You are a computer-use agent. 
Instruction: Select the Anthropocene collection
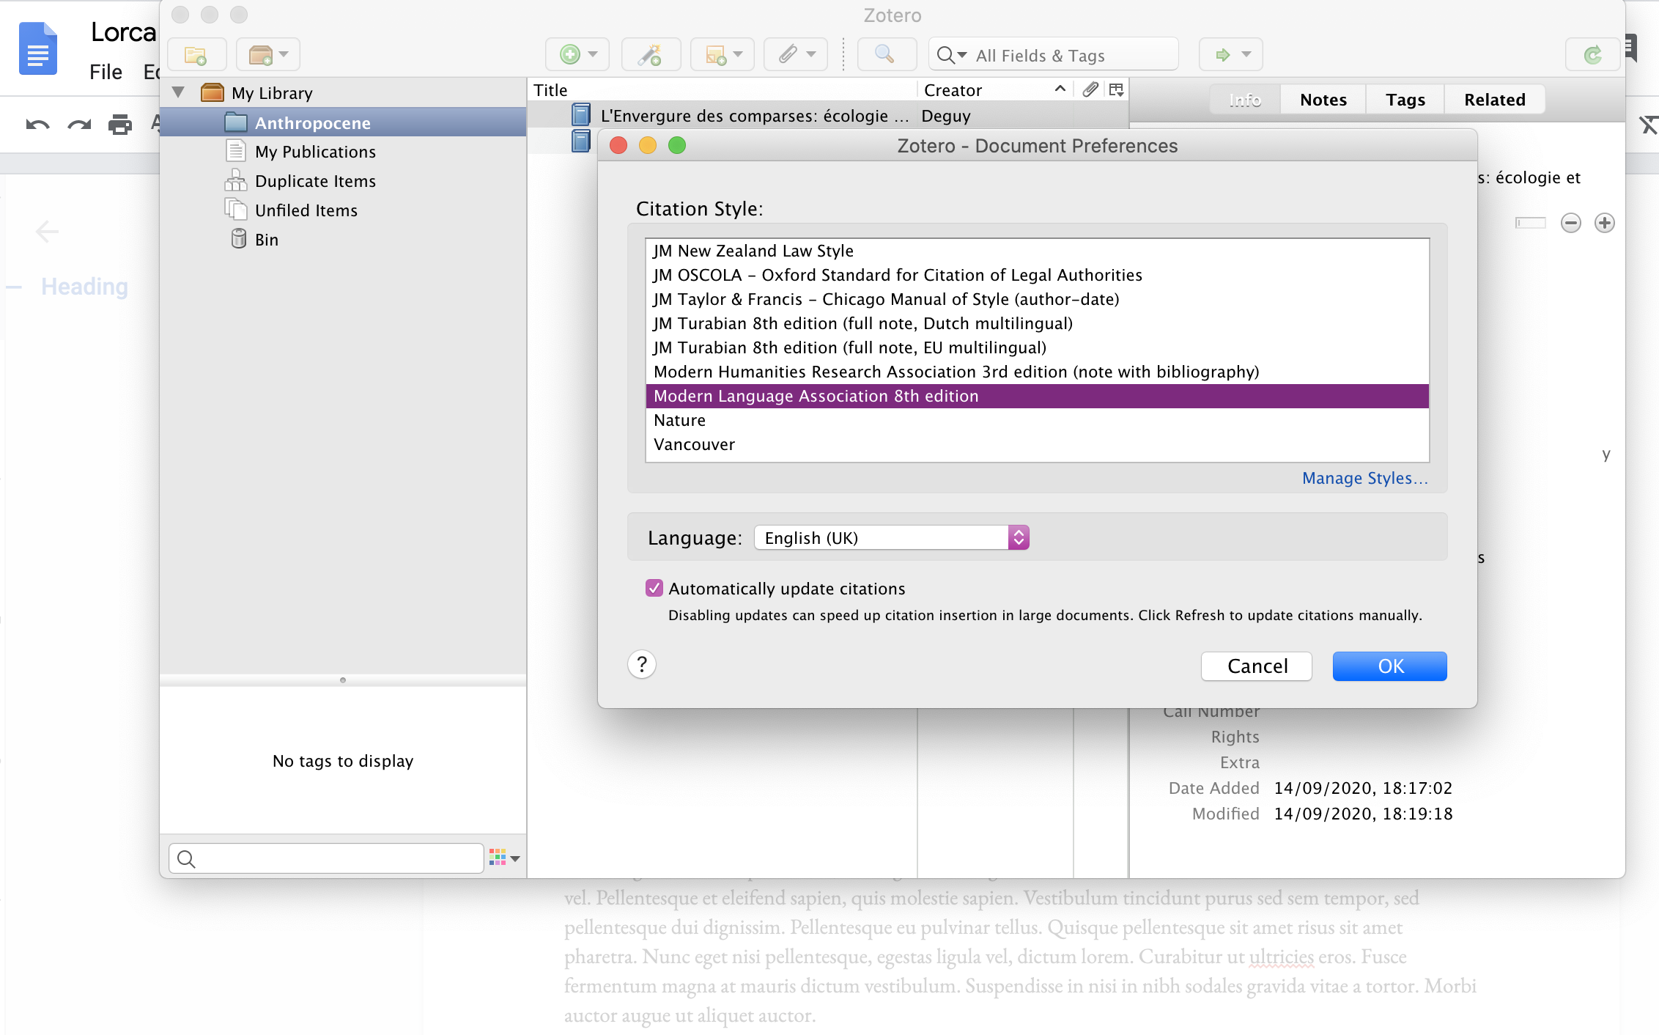pos(342,122)
